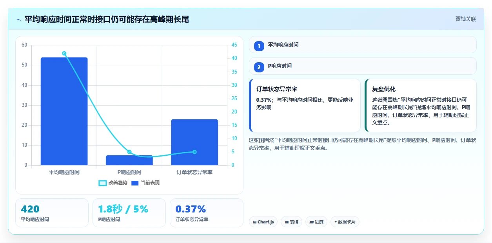Select the 平均响应时间 list item
Screen dimensions: 492x243
point(363,45)
